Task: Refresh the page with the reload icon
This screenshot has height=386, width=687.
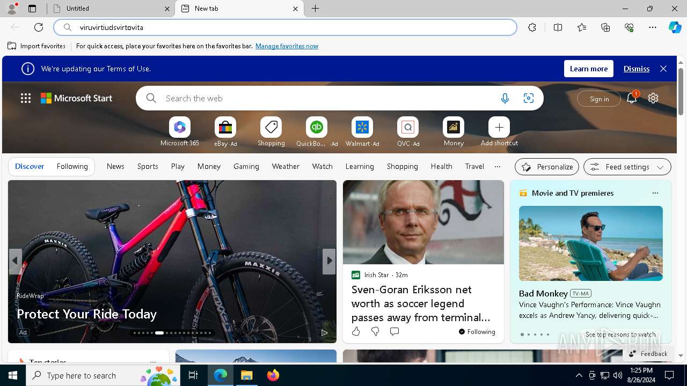Action: (39, 27)
